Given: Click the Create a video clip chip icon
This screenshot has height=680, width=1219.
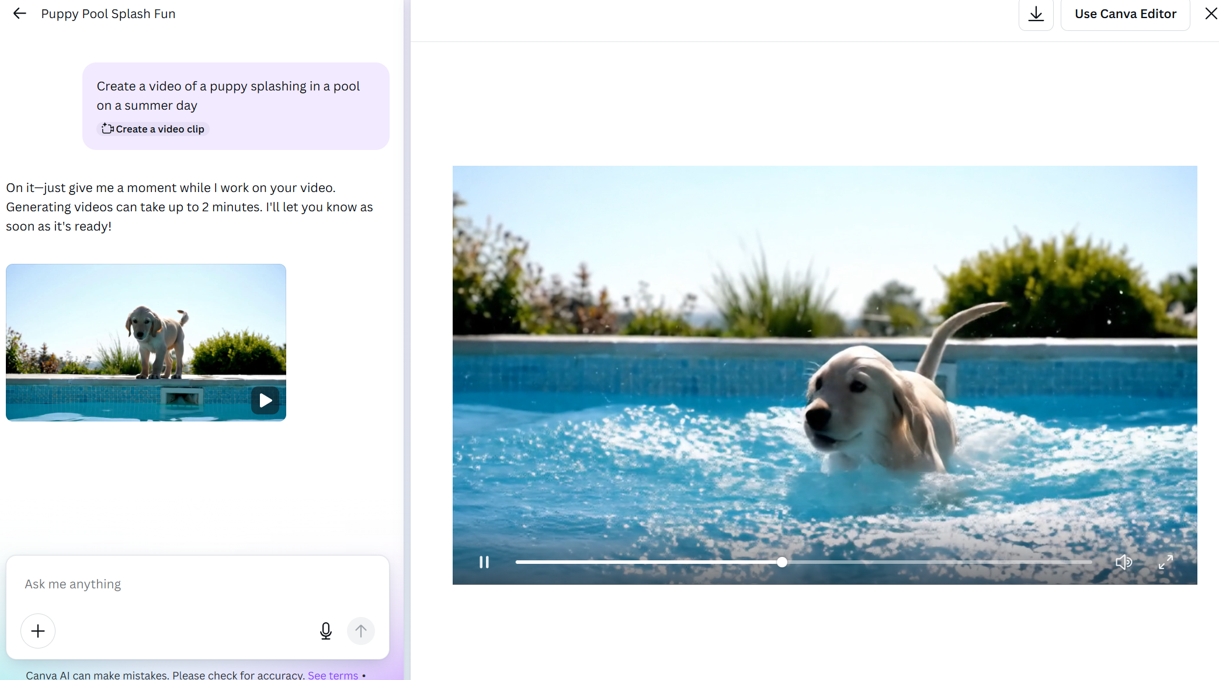Looking at the screenshot, I should pyautogui.click(x=107, y=128).
